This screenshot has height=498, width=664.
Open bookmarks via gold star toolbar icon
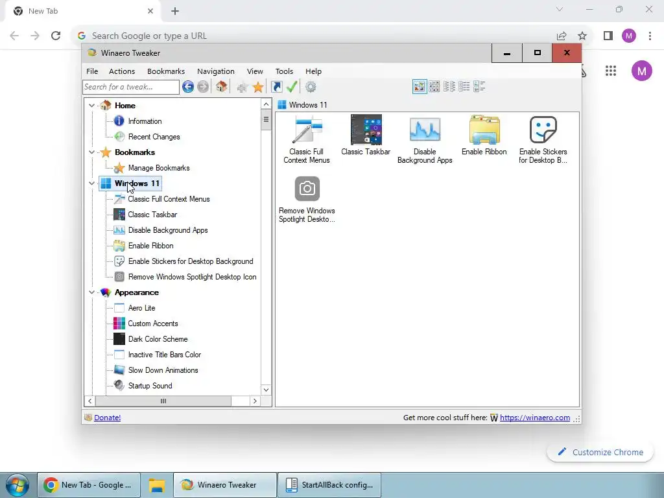258,88
